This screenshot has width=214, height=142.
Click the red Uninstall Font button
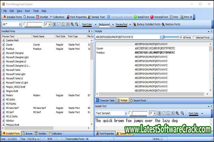(159, 17)
